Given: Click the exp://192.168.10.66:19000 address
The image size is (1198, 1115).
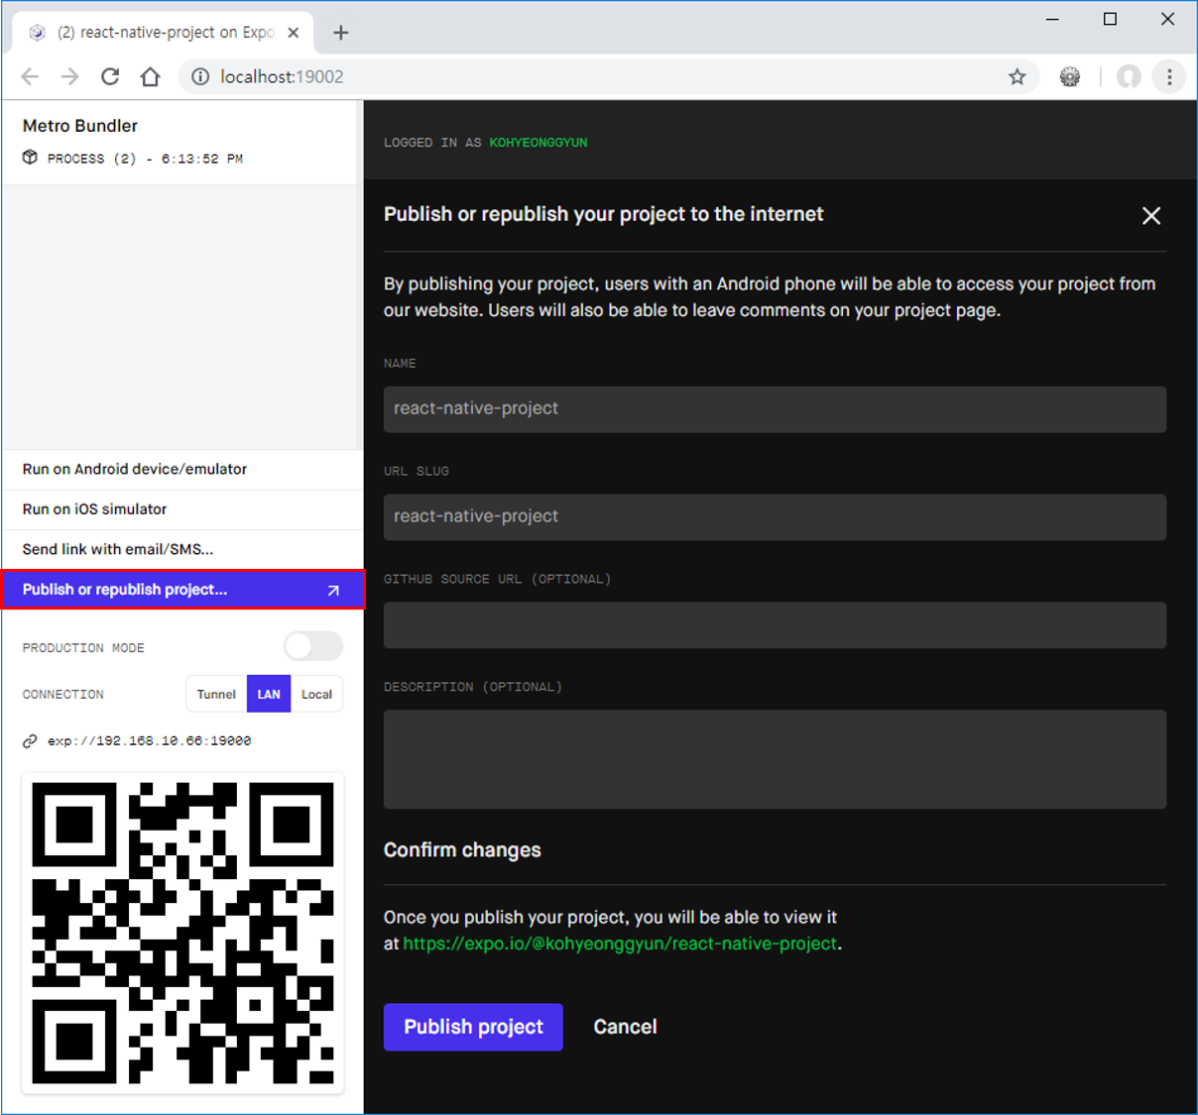Looking at the screenshot, I should click(150, 740).
